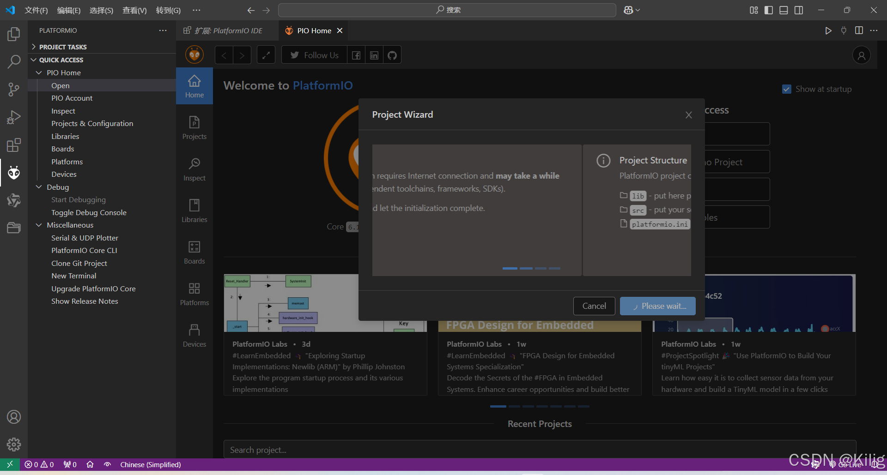The width and height of the screenshot is (887, 475).
Task: Open Source Control view in activity bar
Action: pos(14,90)
